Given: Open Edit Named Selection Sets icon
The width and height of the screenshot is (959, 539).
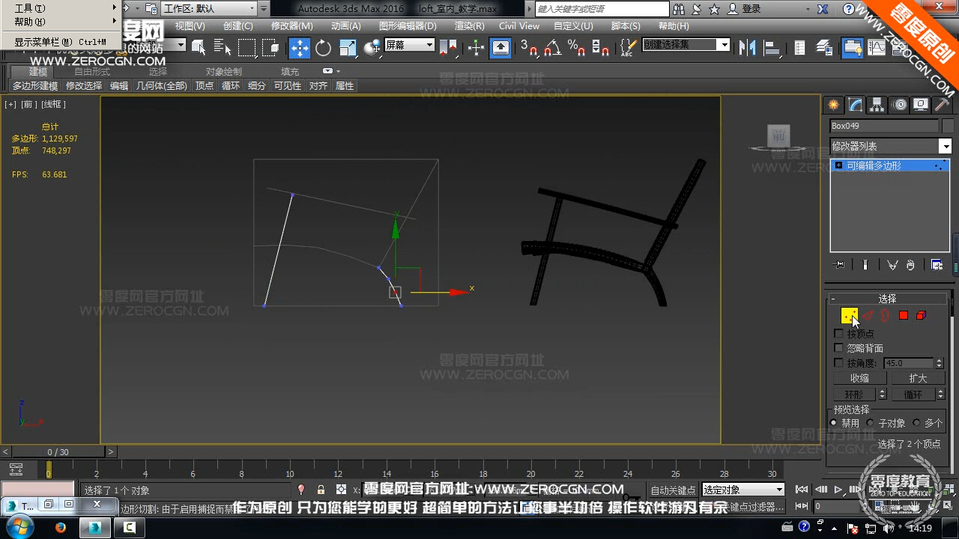Looking at the screenshot, I should (628, 48).
